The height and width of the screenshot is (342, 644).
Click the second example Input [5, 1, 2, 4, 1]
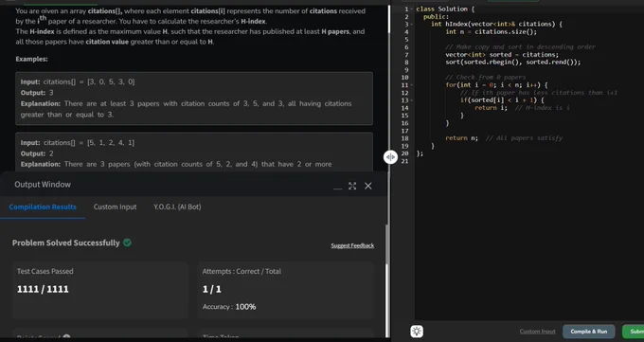pyautogui.click(x=78, y=143)
